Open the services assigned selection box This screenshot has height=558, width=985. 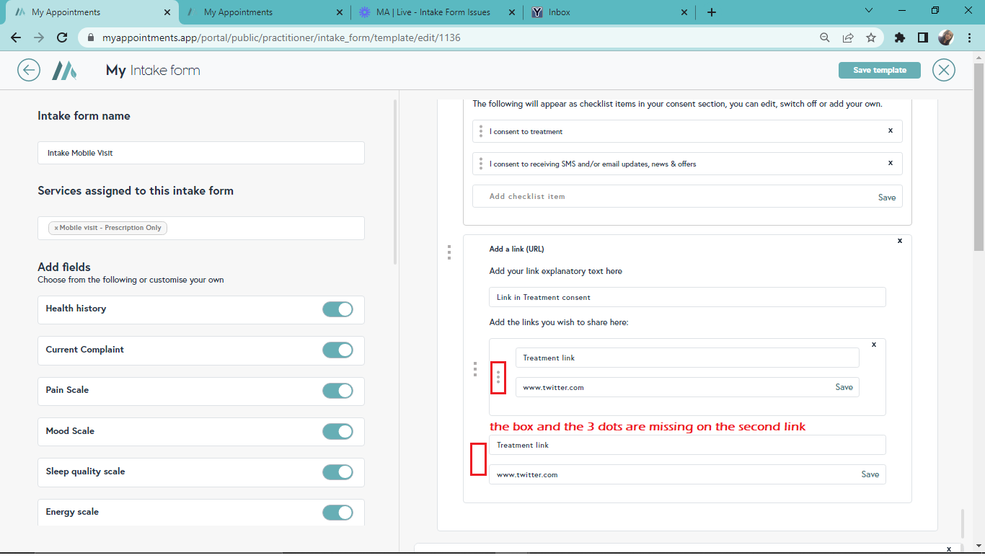tap(267, 228)
